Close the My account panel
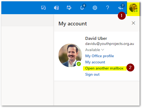Viewport: 142px width, 108px height. 133,23
